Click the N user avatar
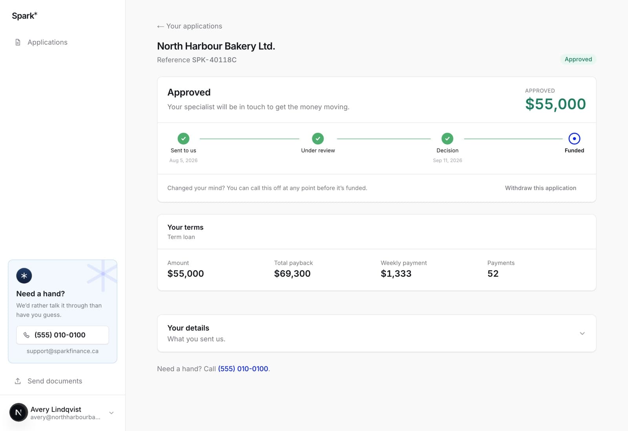 pos(18,413)
